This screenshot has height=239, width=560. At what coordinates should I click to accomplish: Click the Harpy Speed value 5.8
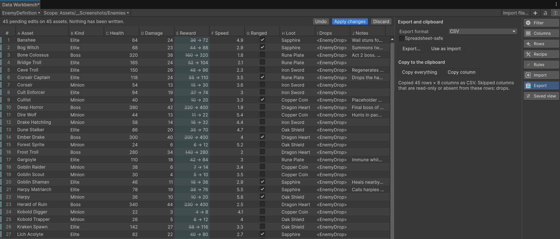pyautogui.click(x=240, y=197)
